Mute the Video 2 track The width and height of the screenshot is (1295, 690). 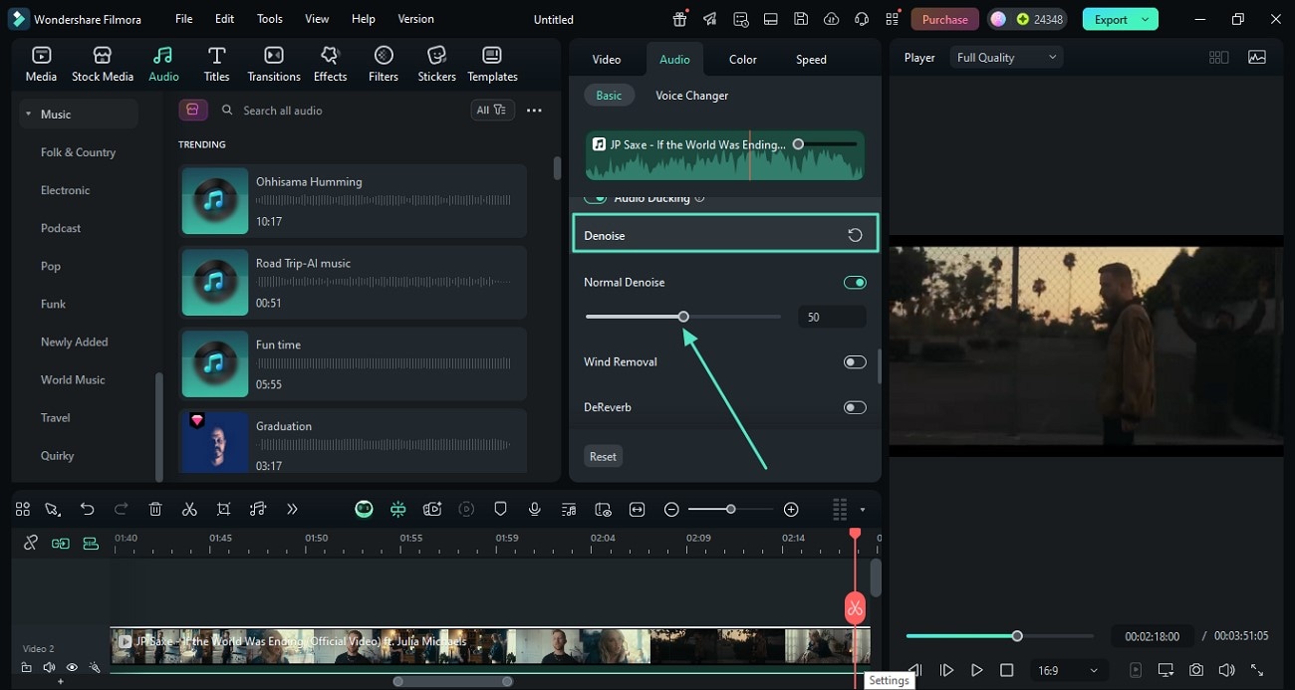click(49, 668)
